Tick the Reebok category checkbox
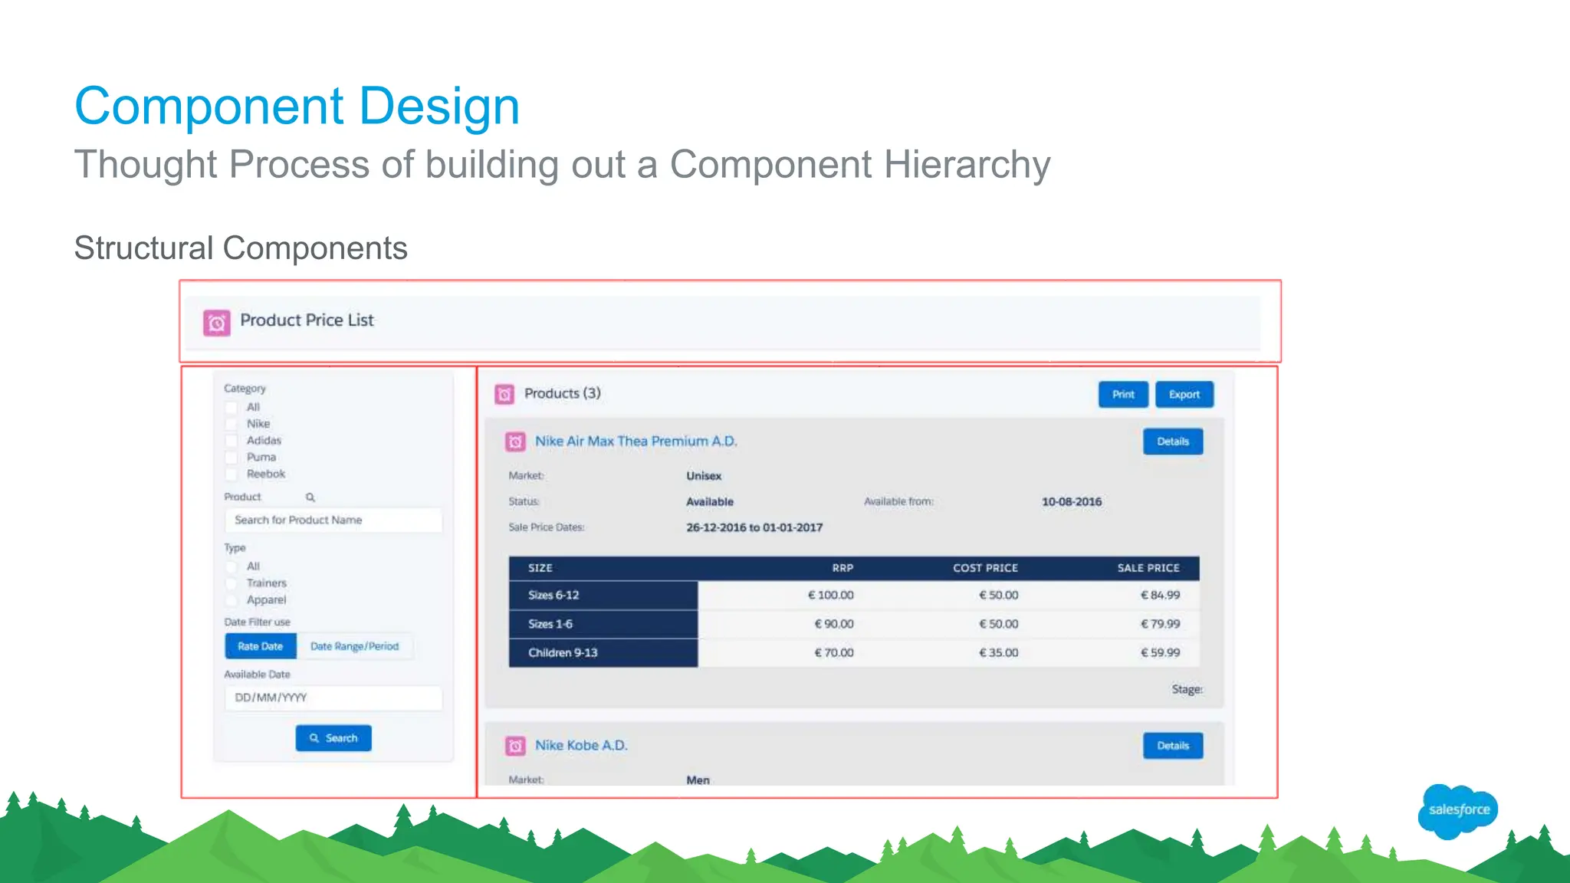Screen dimensions: 1570x883 pos(231,474)
